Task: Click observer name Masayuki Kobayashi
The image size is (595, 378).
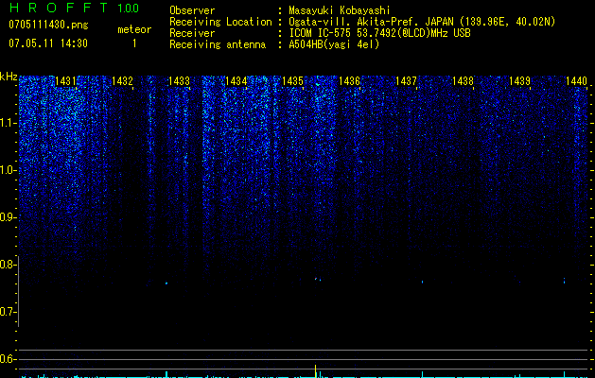Action: click(340, 10)
